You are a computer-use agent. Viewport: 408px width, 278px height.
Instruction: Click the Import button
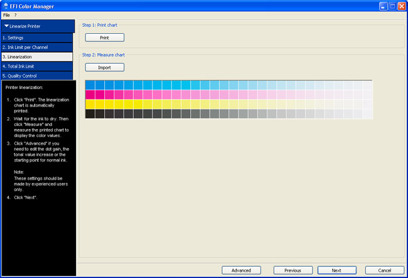[x=105, y=68]
